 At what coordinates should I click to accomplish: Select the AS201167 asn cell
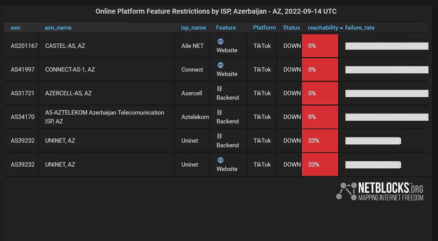pyautogui.click(x=24, y=46)
